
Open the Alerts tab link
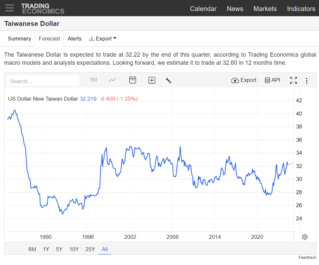click(x=75, y=39)
